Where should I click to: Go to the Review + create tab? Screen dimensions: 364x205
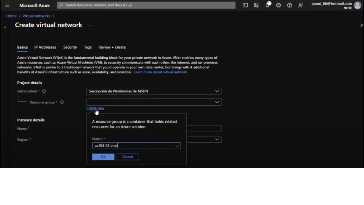(112, 47)
